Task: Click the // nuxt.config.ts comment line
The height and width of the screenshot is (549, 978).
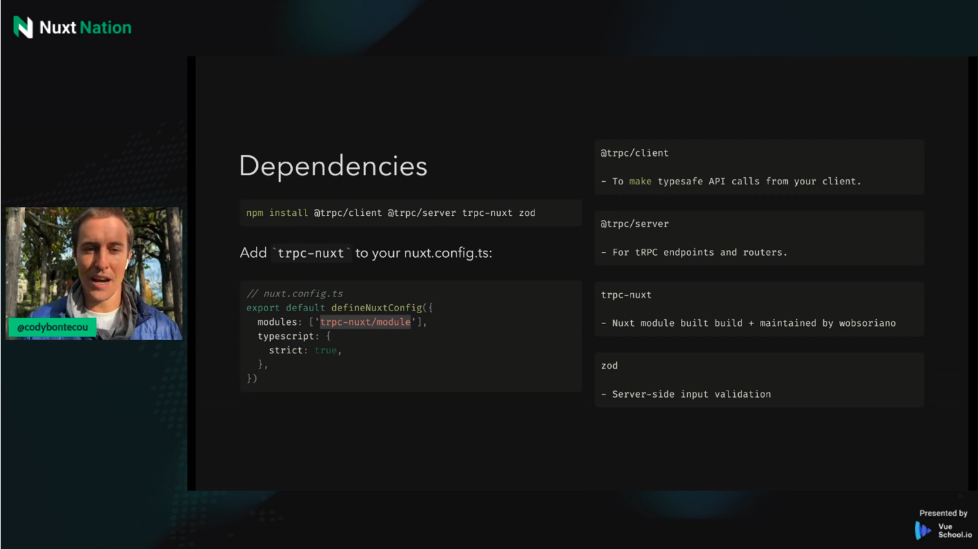Action: point(295,294)
